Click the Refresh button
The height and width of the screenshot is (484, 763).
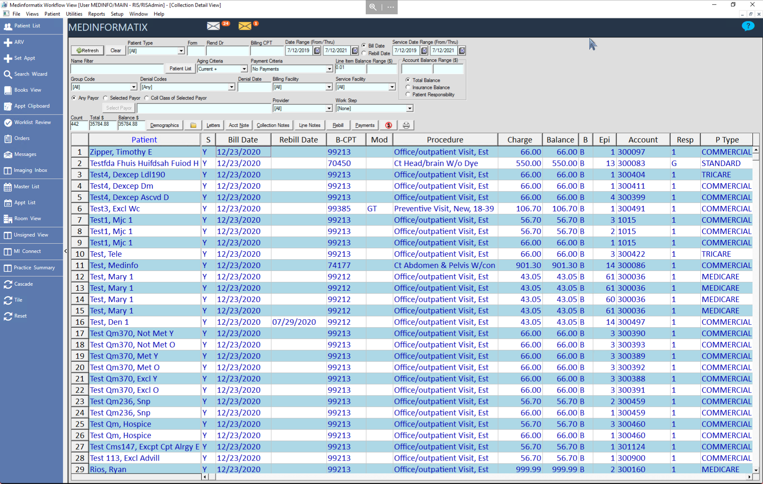click(x=87, y=50)
